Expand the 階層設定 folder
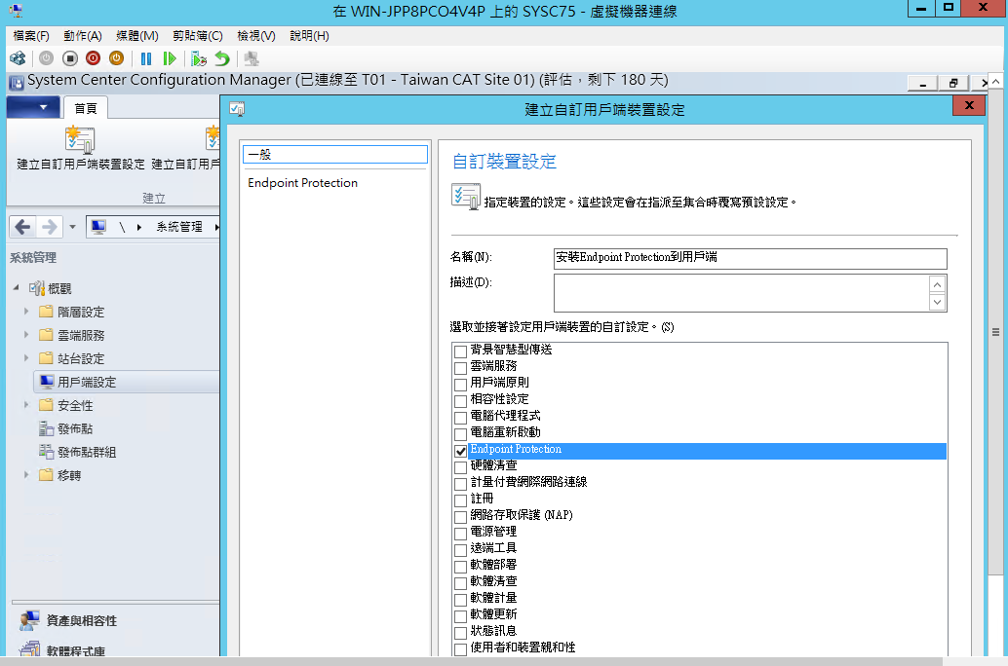1008x666 pixels. (26, 312)
